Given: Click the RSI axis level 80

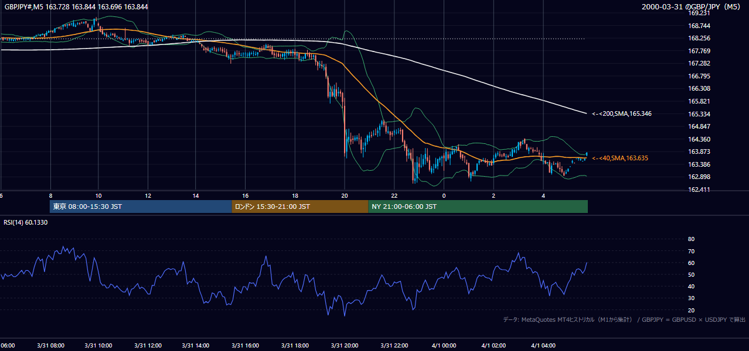Looking at the screenshot, I should click(691, 239).
